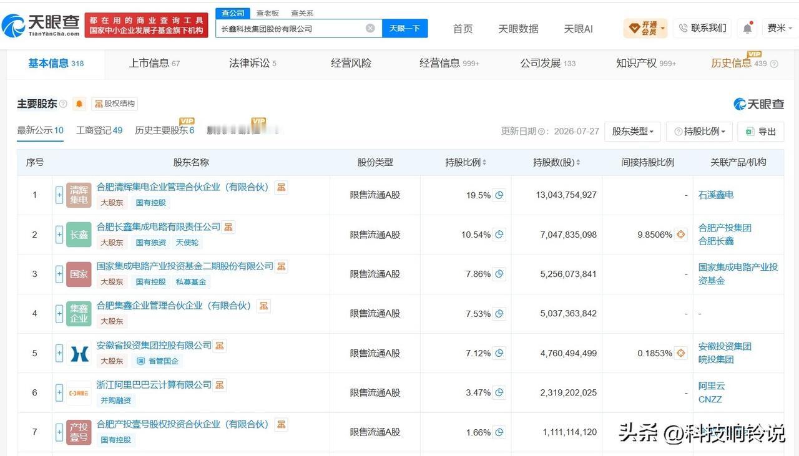Expand row 2 shareholder 合肥长鑫集成电路
This screenshot has width=799, height=456.
[x=59, y=235]
